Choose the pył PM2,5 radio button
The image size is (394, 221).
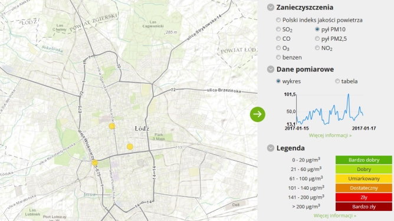click(x=317, y=38)
